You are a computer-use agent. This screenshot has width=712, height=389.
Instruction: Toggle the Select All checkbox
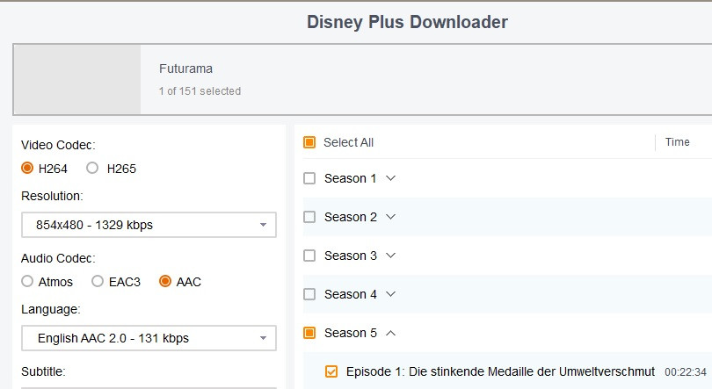309,142
